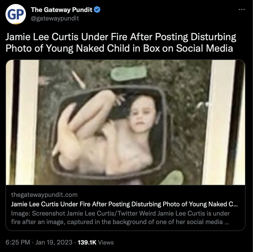Open The Gateway Pundit GP profile avatar

[x=16, y=14]
